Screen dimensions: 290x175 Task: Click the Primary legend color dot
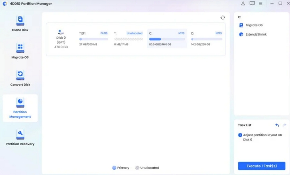click(114, 168)
